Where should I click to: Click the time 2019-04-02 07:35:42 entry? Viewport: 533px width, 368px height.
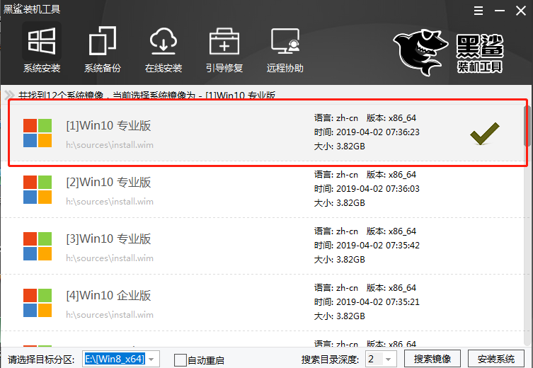pyautogui.click(x=367, y=246)
